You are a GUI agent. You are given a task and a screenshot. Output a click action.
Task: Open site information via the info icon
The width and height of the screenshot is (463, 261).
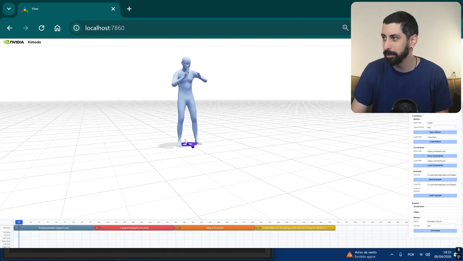pyautogui.click(x=76, y=28)
